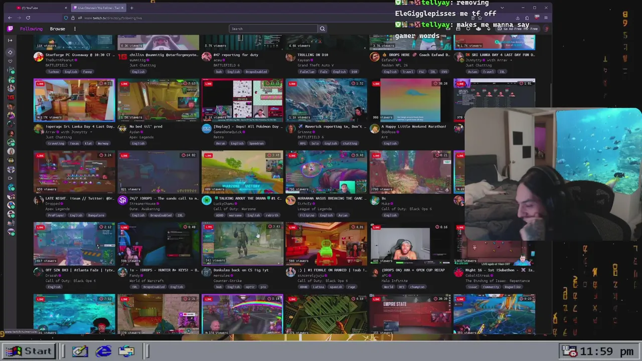The height and width of the screenshot is (361, 642).
Task: Open the Apex Legends category under Aydan
Action: pos(141,137)
